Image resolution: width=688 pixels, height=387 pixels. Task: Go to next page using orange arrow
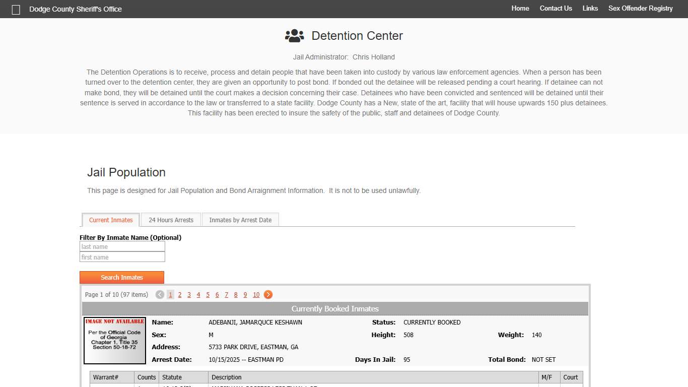(x=268, y=295)
